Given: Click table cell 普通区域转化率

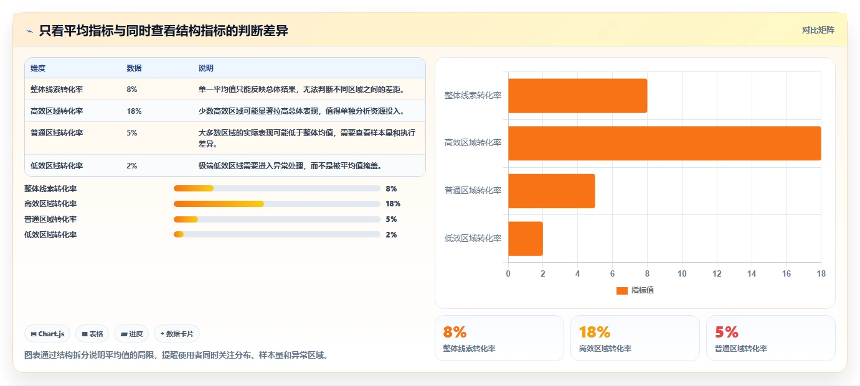Looking at the screenshot, I should click(x=57, y=133).
